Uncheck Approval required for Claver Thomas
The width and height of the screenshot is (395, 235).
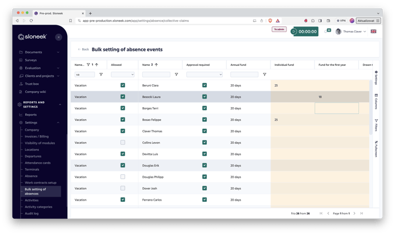click(x=204, y=131)
